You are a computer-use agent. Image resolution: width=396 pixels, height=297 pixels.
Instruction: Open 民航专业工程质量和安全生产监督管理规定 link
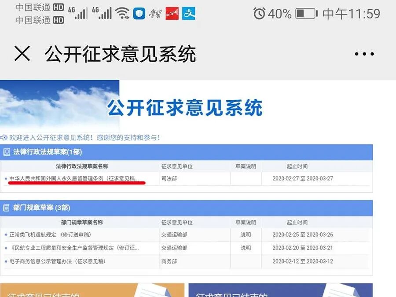[x=74, y=248]
